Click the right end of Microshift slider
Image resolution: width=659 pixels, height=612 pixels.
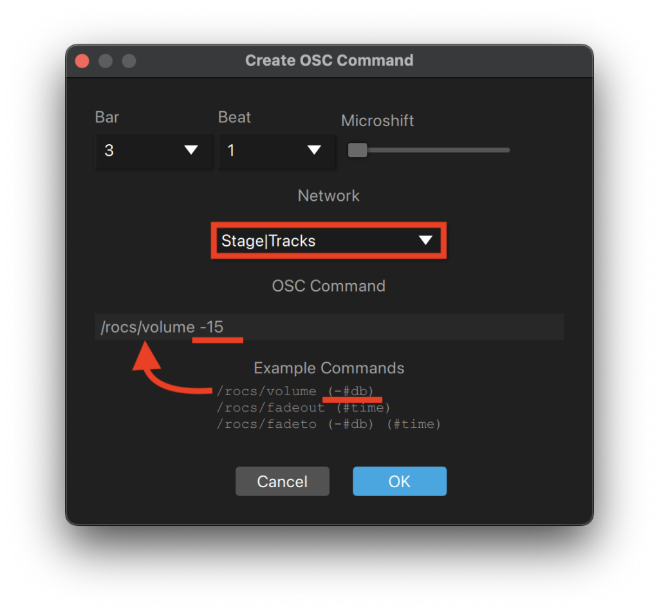coord(508,150)
